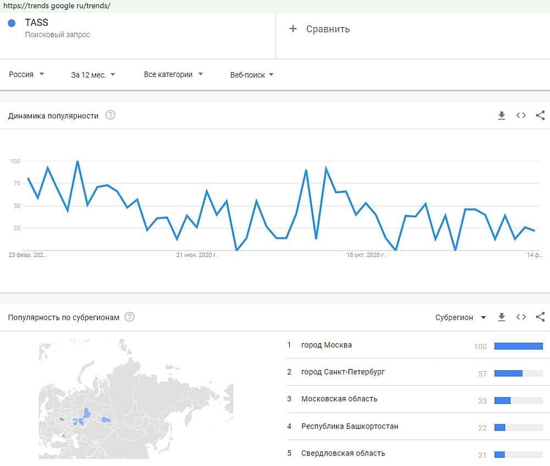The image size is (550, 466).
Task: Download the subregion popularity data
Action: [501, 317]
